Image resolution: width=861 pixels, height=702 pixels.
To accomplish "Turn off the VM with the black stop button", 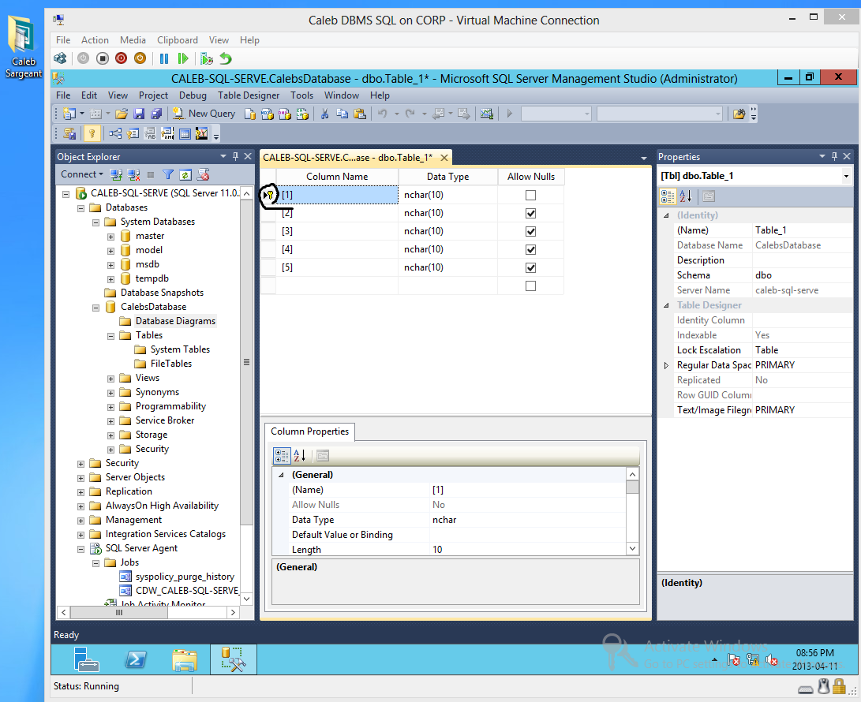I will [103, 58].
